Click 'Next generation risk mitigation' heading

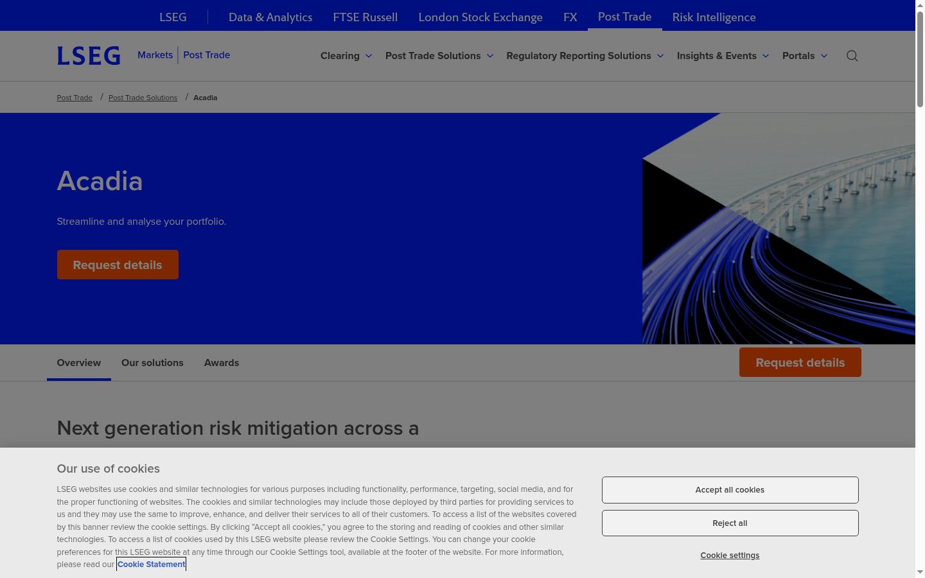[x=238, y=428]
